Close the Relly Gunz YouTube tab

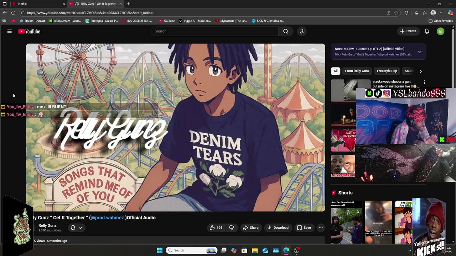coord(120,4)
